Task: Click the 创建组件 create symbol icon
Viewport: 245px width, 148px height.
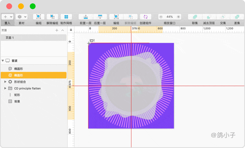Action: pyautogui.click(x=145, y=17)
